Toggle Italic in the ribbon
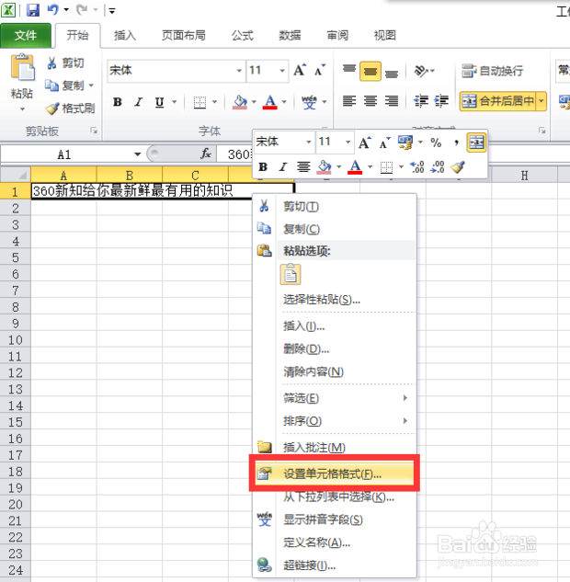570x582 pixels. 139,102
